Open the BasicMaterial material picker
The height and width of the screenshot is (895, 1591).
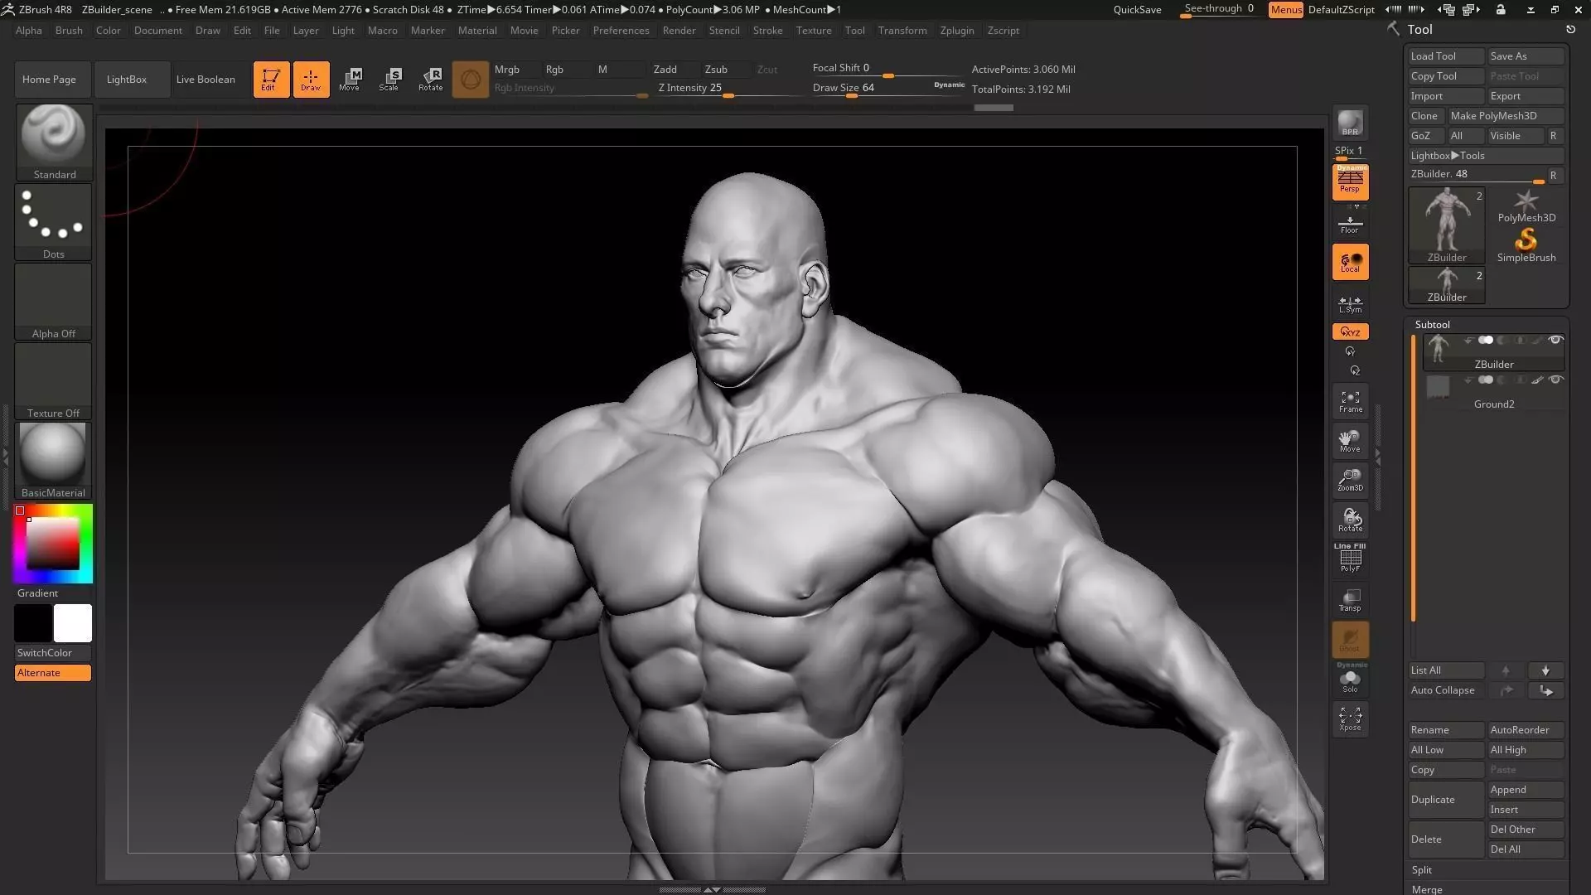coord(54,461)
